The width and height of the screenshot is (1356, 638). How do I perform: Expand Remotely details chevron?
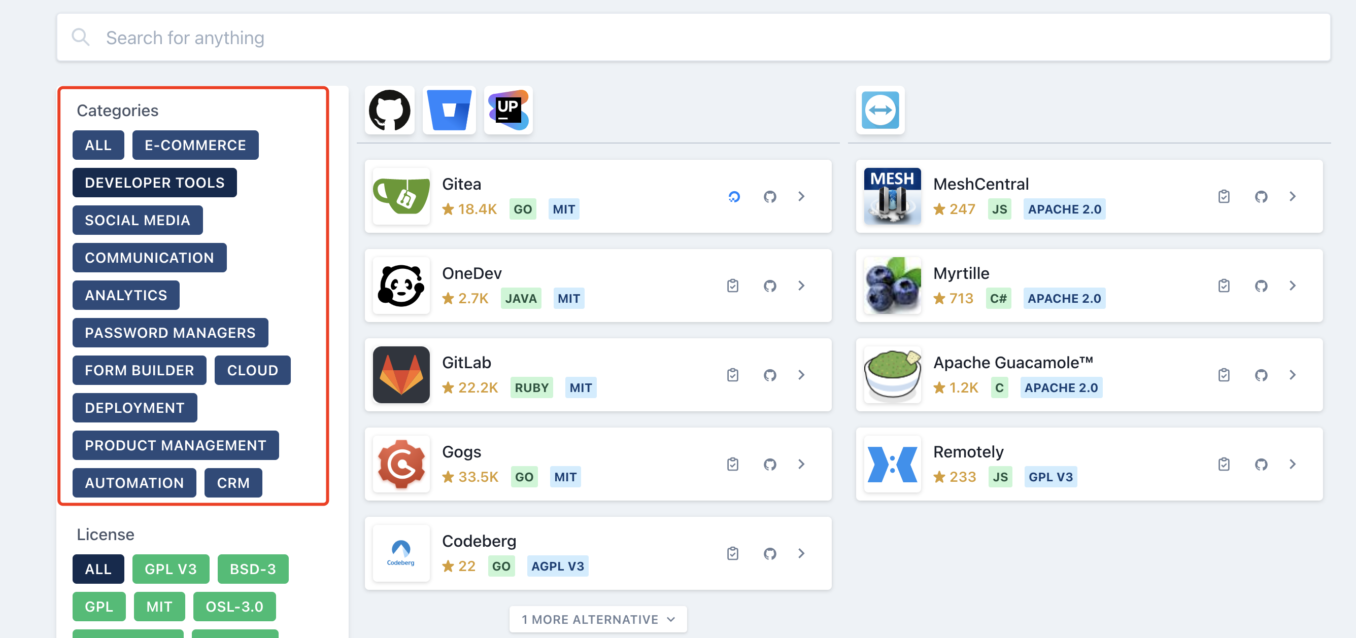click(x=1292, y=465)
